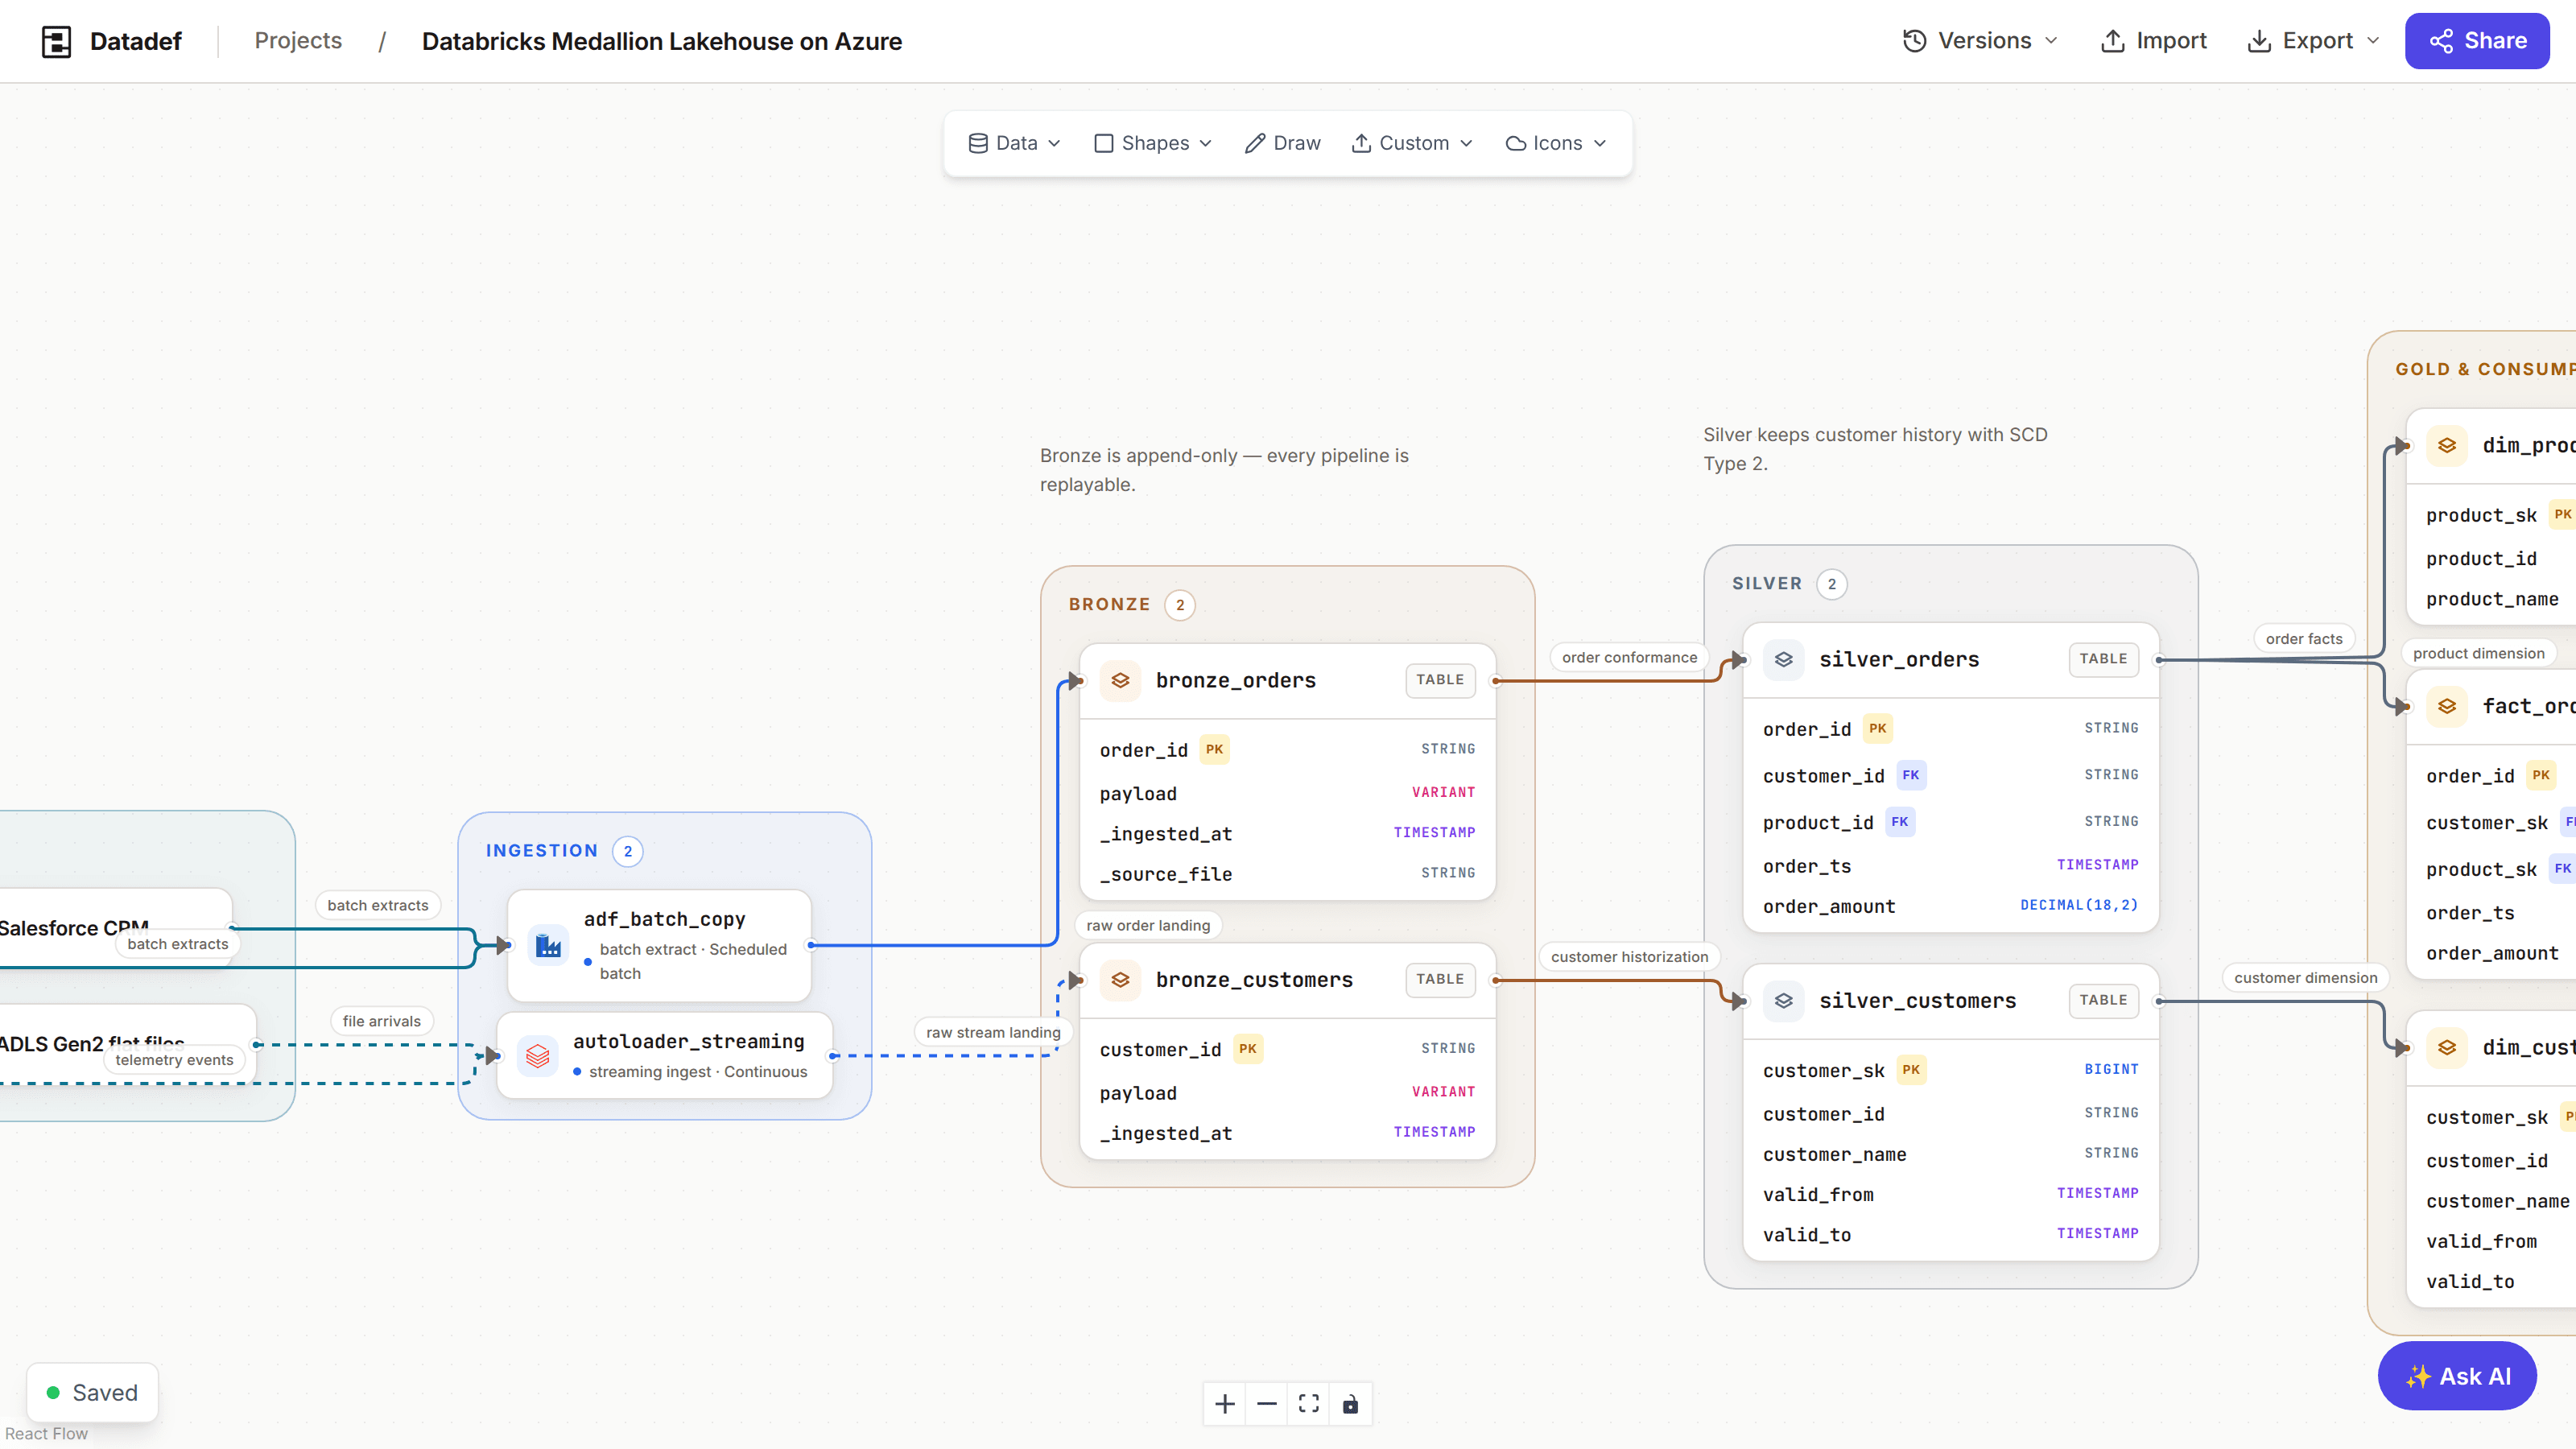2576x1449 pixels.
Task: Select the valid_from row in silver_customers
Action: (1950, 1194)
